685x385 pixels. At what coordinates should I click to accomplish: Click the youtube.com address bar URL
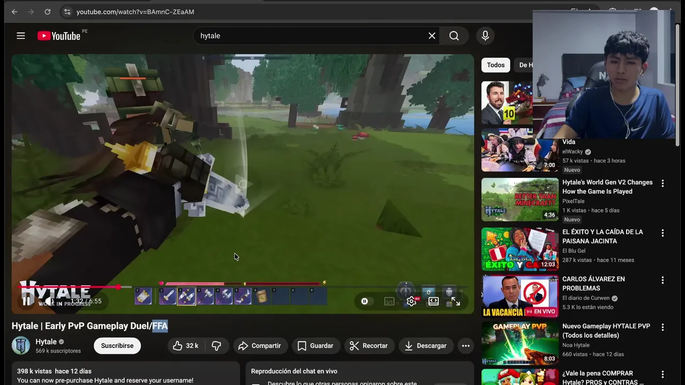coord(135,12)
